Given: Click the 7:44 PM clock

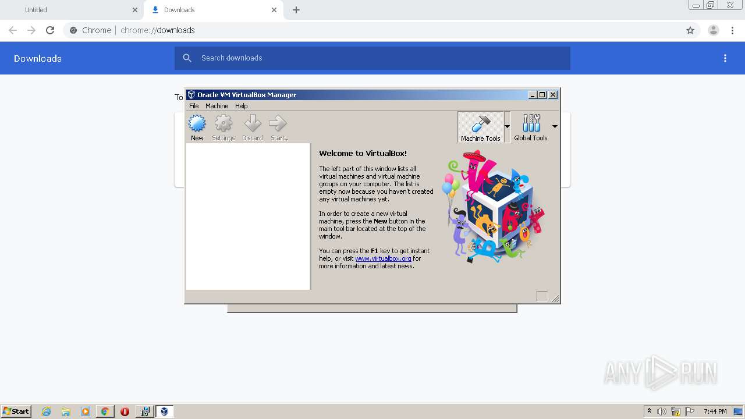Looking at the screenshot, I should pos(715,411).
